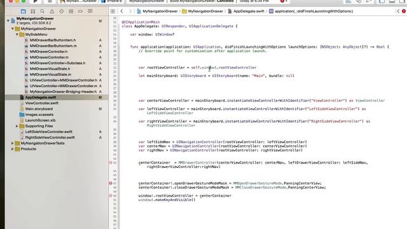Click 'var window: UIWindow?' code line
This screenshot has height=229, width=407.
coord(152,34)
